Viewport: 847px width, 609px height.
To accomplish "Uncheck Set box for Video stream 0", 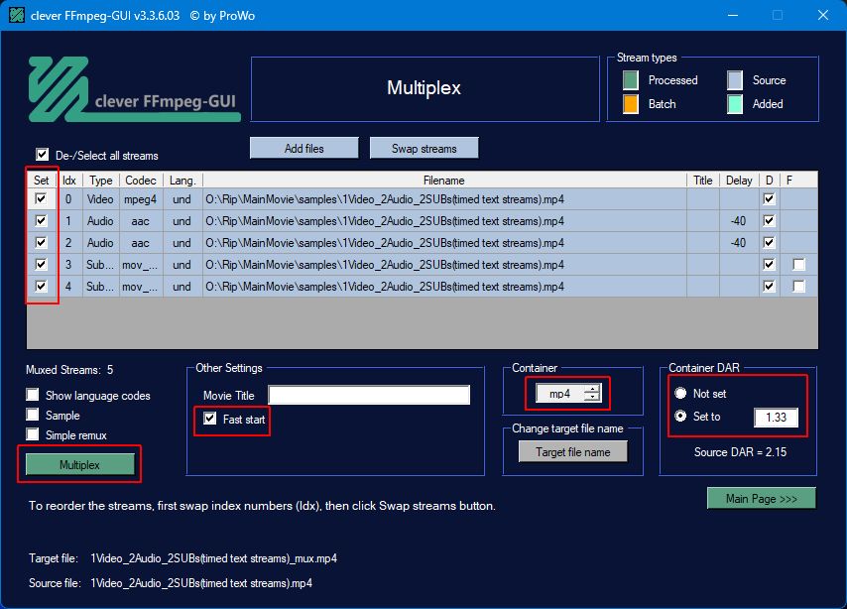I will [41, 198].
